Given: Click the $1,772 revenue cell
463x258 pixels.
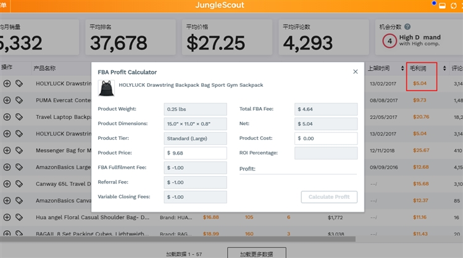Looking at the screenshot, I should pos(335,217).
